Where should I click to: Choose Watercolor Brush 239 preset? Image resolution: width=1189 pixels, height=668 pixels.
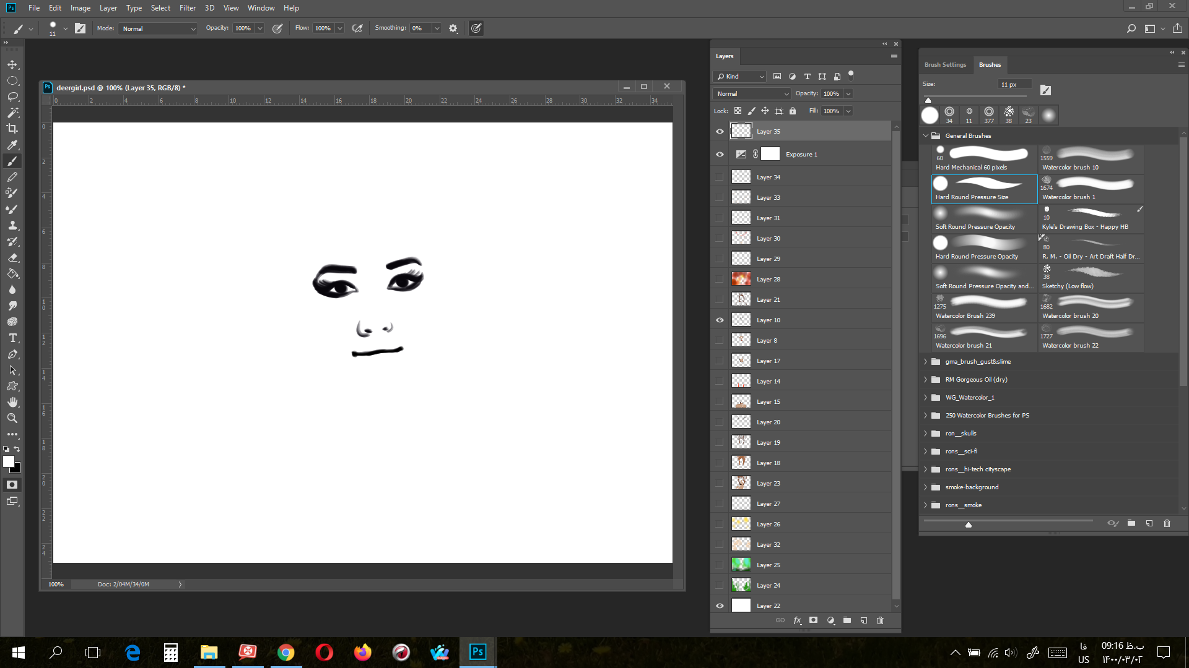[985, 308]
